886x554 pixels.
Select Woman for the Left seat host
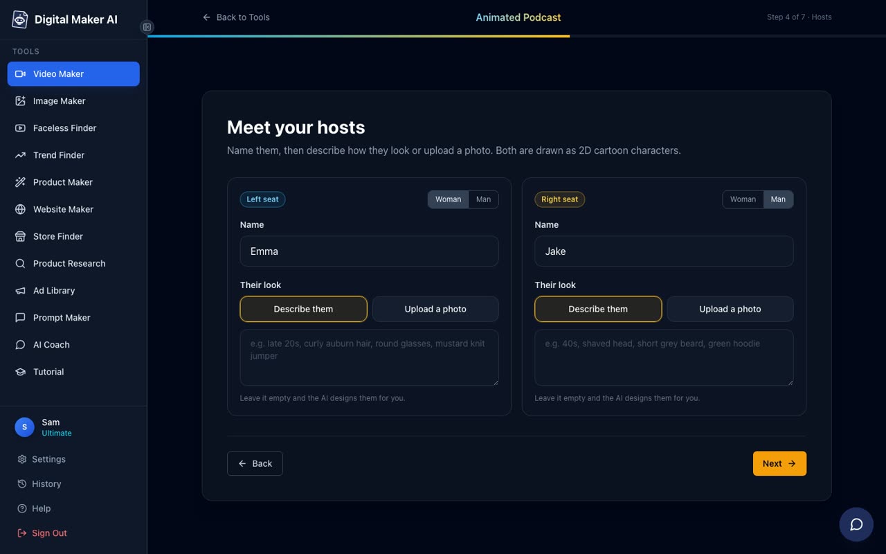448,199
